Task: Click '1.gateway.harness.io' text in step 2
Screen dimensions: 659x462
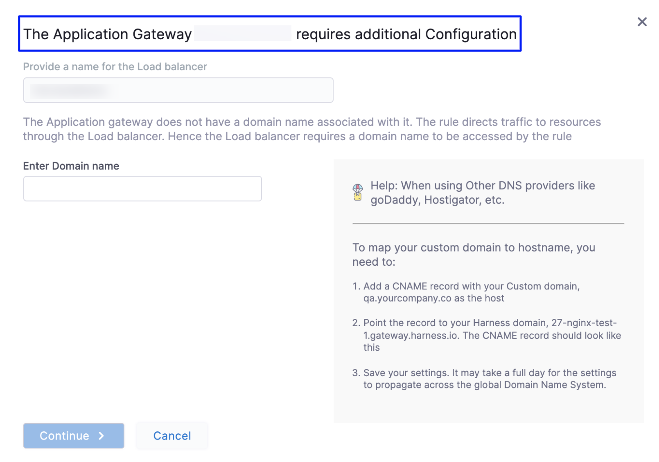Action: [411, 336]
